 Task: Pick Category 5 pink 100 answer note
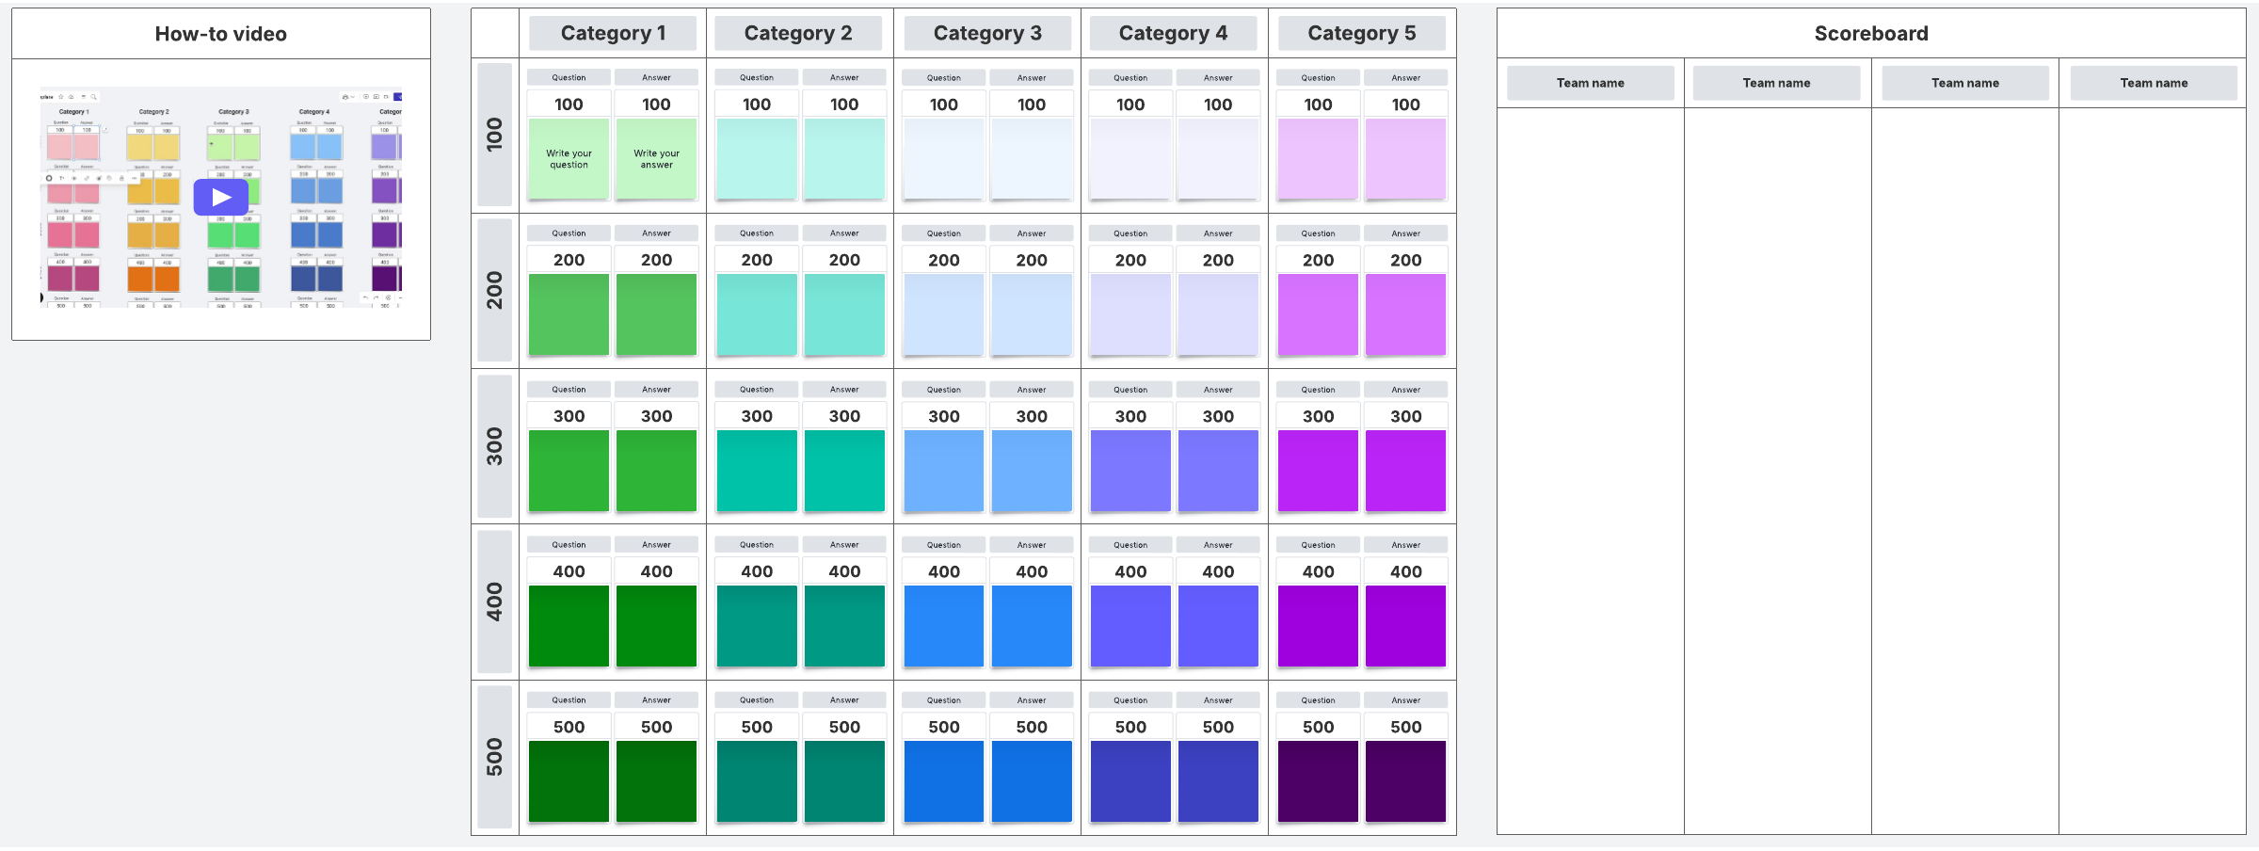click(1405, 159)
